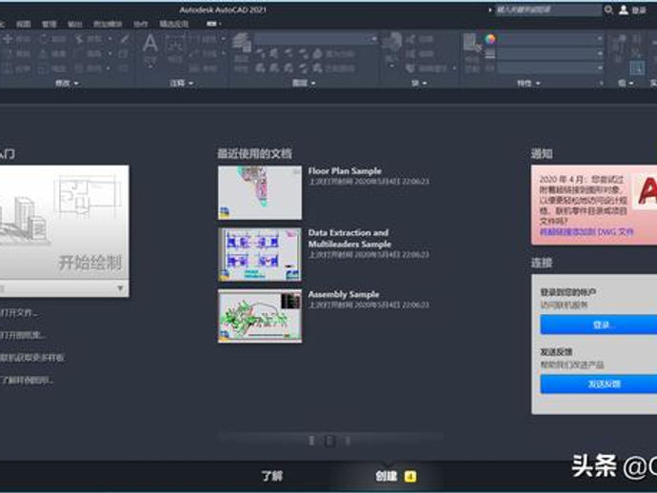Viewport: 657px width, 493px height.
Task: Click the 了解样例图形 link
Action: (27, 380)
